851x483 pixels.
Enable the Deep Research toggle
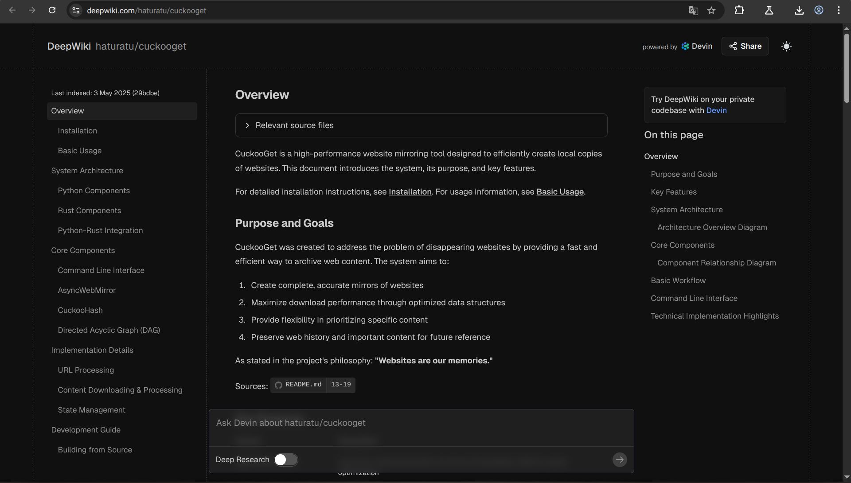click(285, 460)
